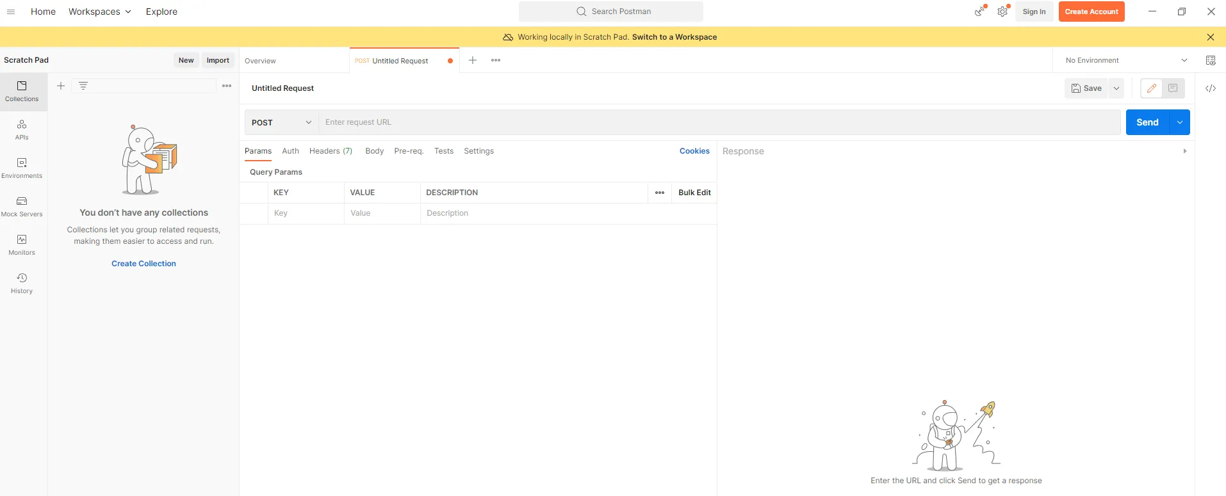Open the POST method dropdown
The height and width of the screenshot is (496, 1226).
pyautogui.click(x=282, y=122)
